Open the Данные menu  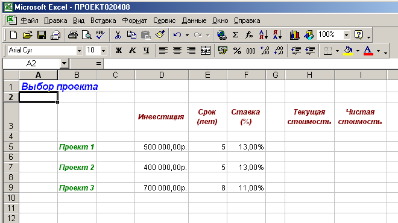click(194, 20)
